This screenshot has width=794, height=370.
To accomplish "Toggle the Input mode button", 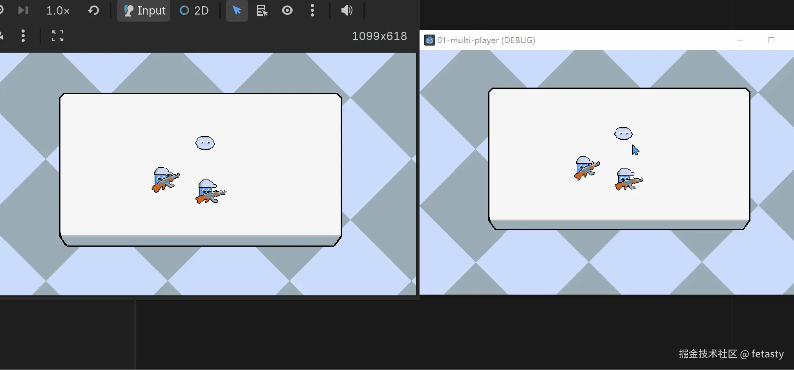I will [144, 11].
